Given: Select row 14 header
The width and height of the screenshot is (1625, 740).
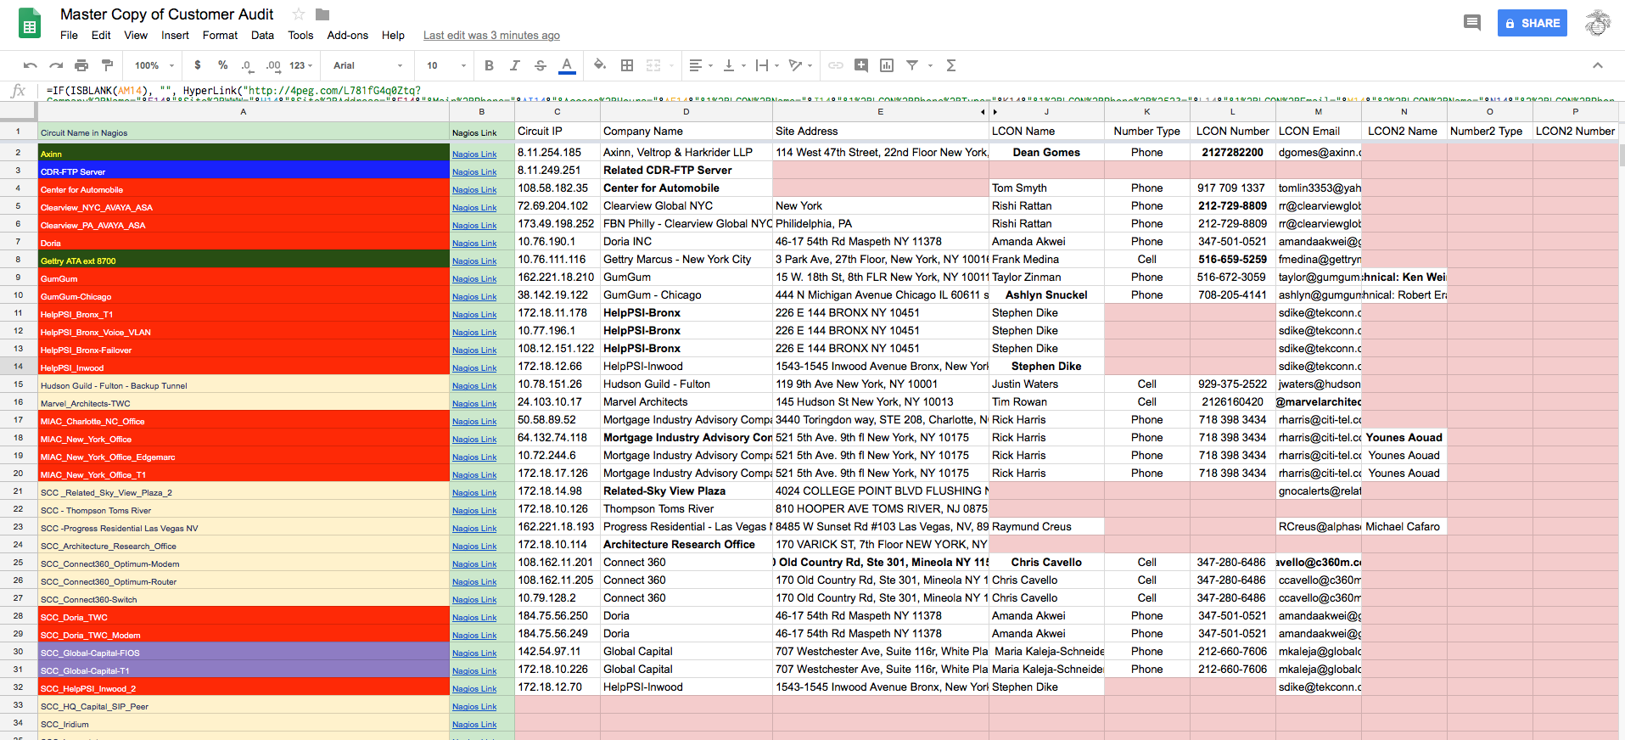Looking at the screenshot, I should coord(18,367).
